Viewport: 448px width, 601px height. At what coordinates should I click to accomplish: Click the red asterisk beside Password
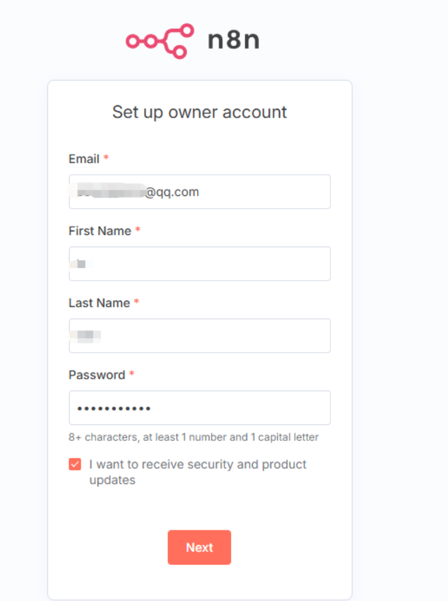(x=132, y=374)
